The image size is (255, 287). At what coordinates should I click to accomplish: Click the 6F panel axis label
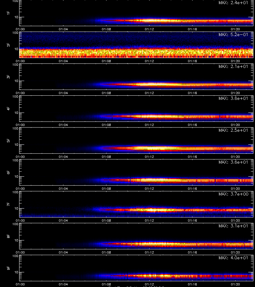[x=8, y=173]
